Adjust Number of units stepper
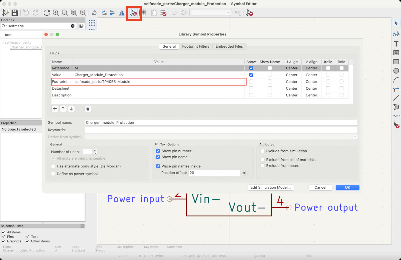Screen dimensions: 401x260 (95, 152)
